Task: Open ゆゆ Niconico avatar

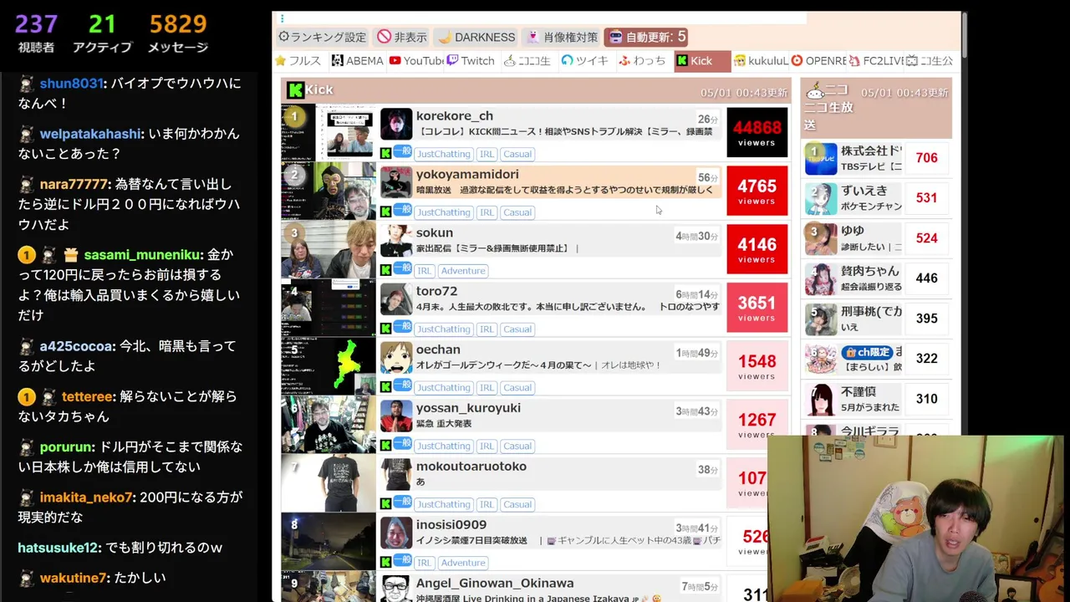Action: (x=821, y=238)
